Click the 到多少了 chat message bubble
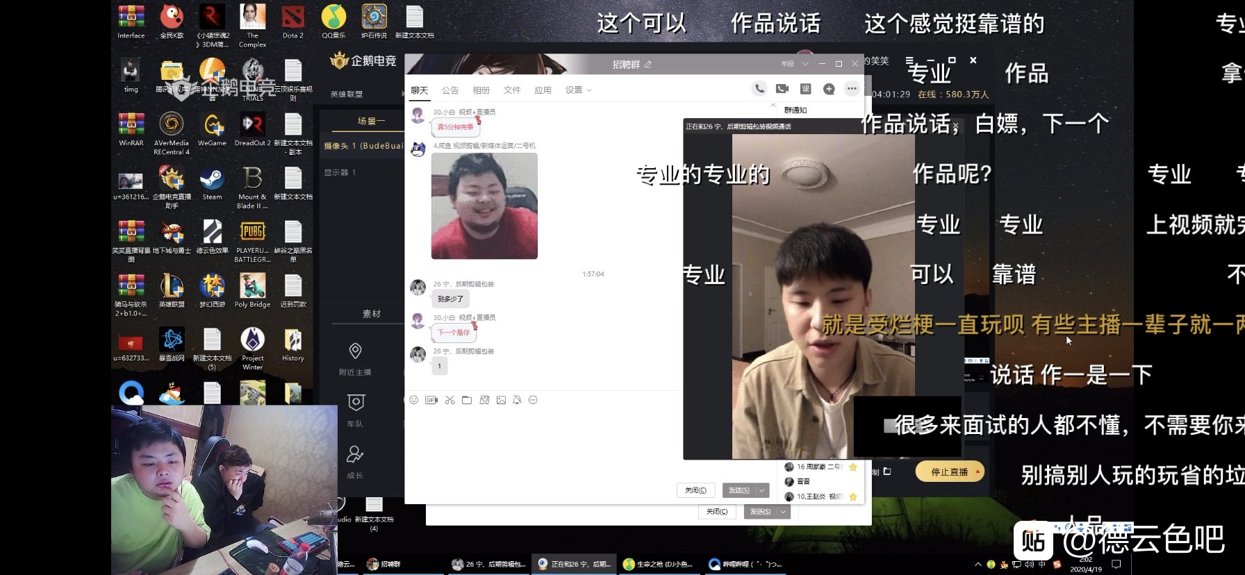The height and width of the screenshot is (575, 1245). (x=450, y=299)
